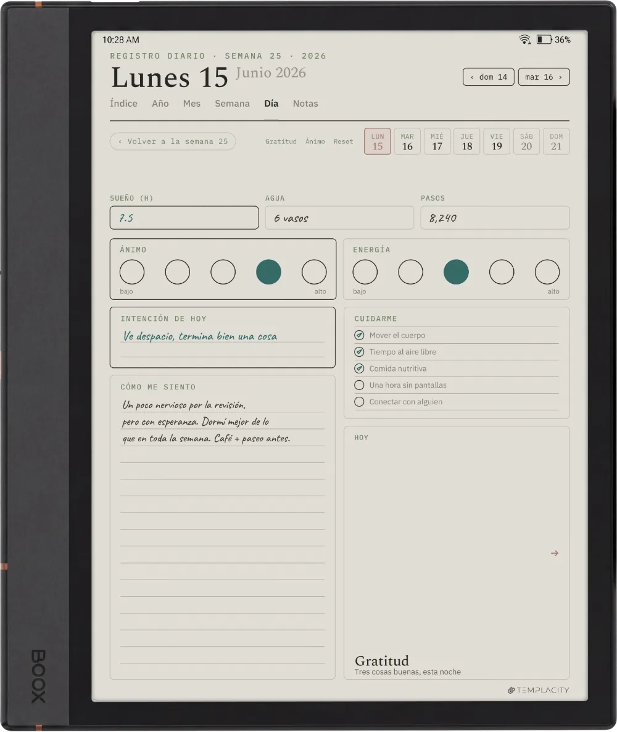Click the 36% battery percentage

(x=563, y=40)
